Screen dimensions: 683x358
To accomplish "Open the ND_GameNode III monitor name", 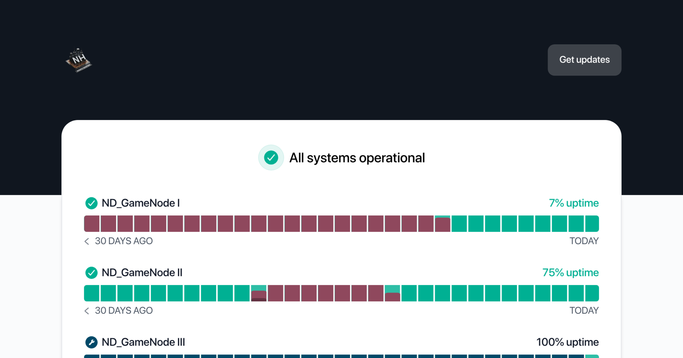I will click(143, 342).
